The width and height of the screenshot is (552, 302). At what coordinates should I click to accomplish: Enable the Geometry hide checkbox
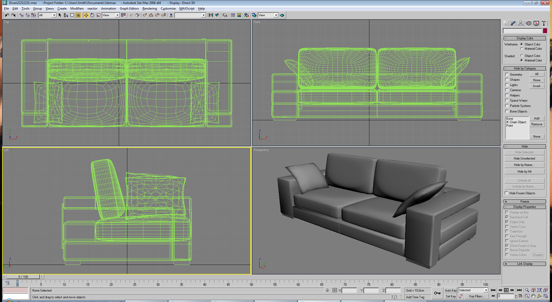coord(507,74)
